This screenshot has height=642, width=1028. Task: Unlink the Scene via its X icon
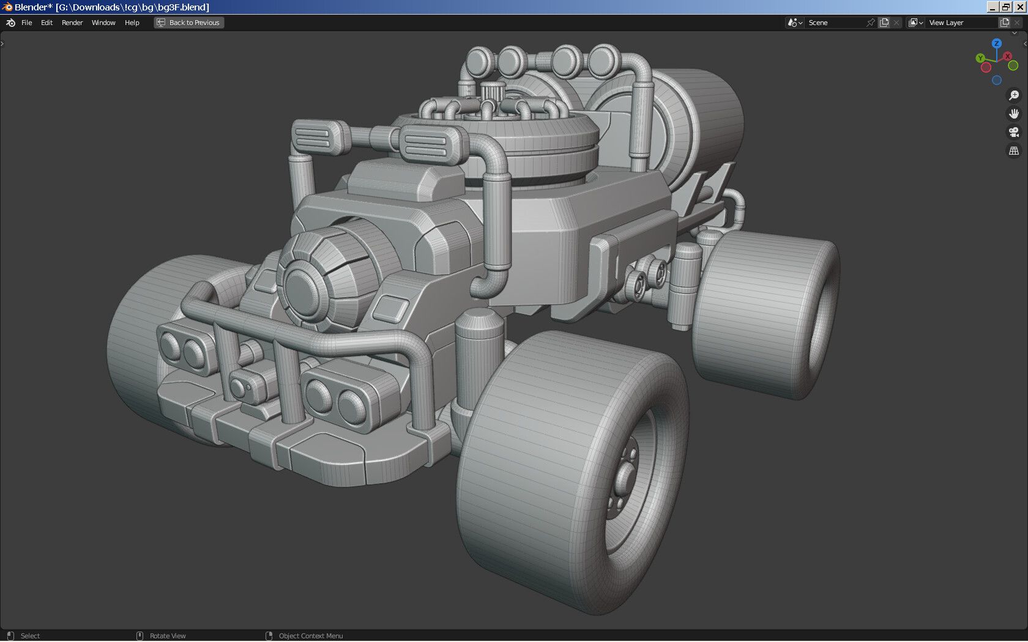(x=896, y=22)
